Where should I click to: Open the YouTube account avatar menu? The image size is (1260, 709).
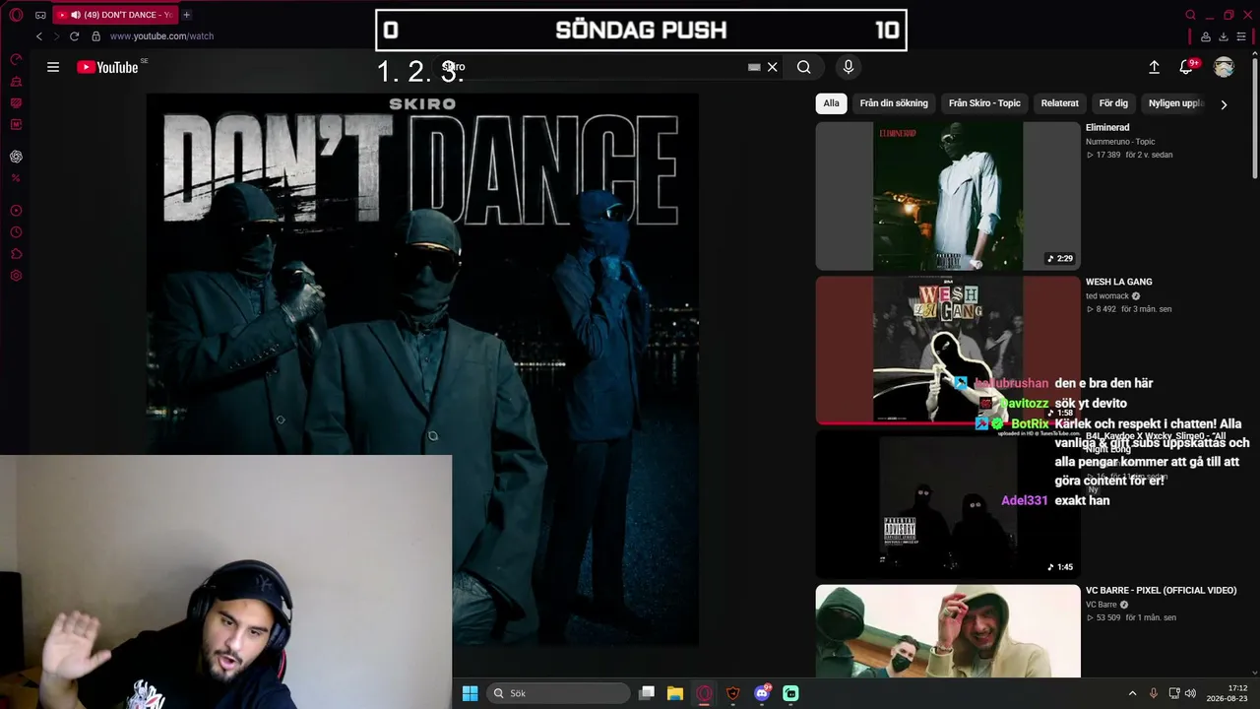click(1224, 67)
